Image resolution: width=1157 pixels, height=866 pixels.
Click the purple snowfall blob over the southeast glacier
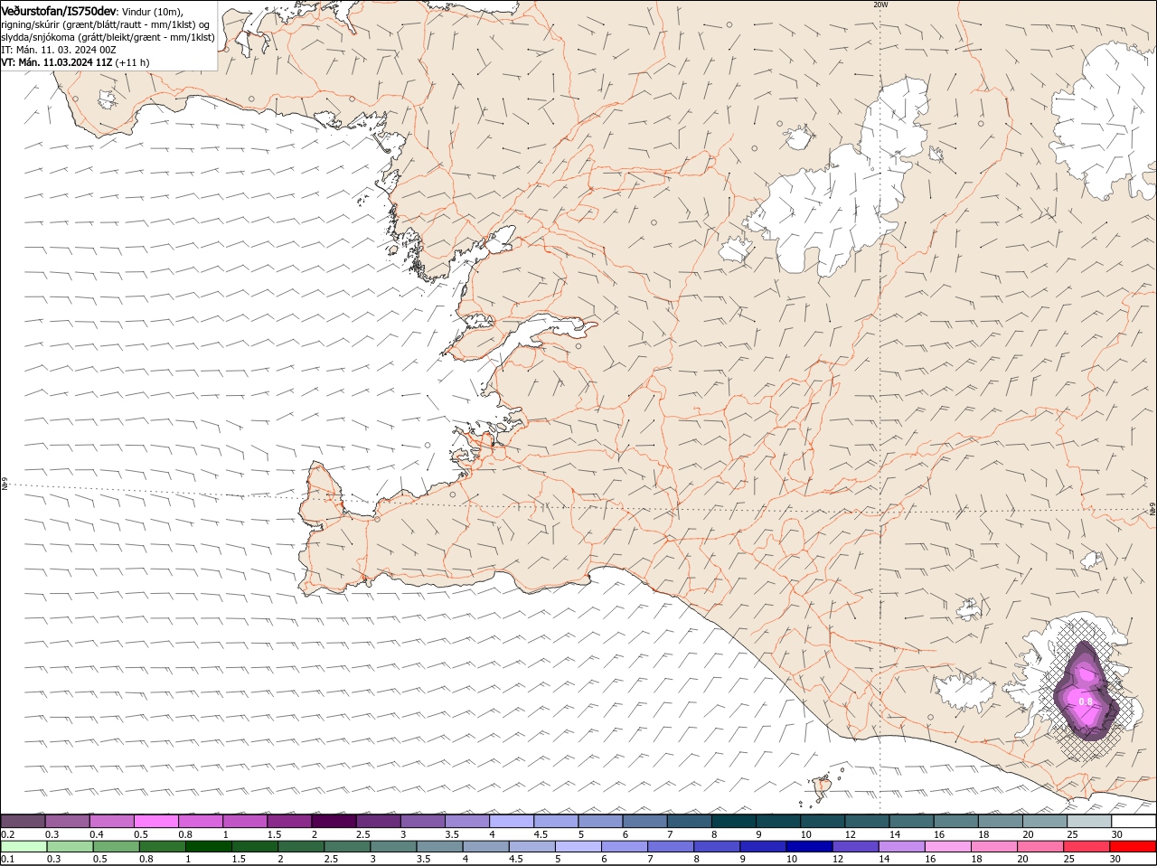click(x=1086, y=692)
